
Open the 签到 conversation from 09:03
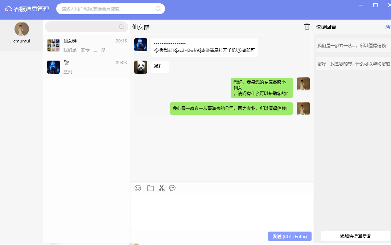(87, 67)
